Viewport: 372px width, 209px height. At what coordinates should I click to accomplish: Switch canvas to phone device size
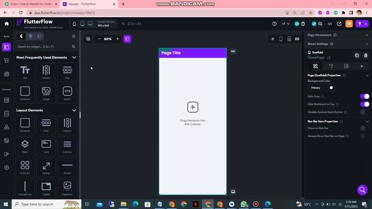click(74, 24)
